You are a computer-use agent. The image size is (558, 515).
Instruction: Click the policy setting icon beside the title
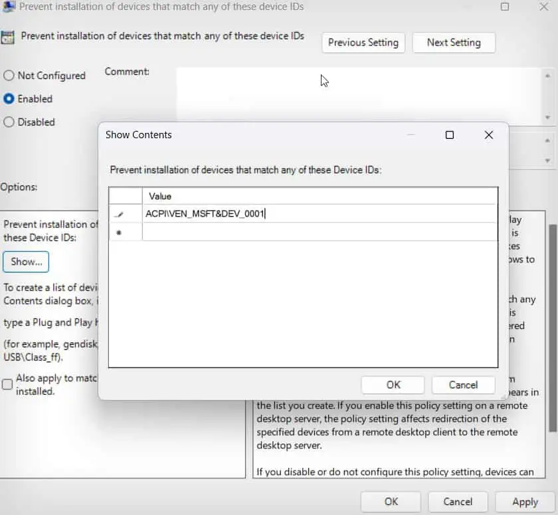click(7, 37)
